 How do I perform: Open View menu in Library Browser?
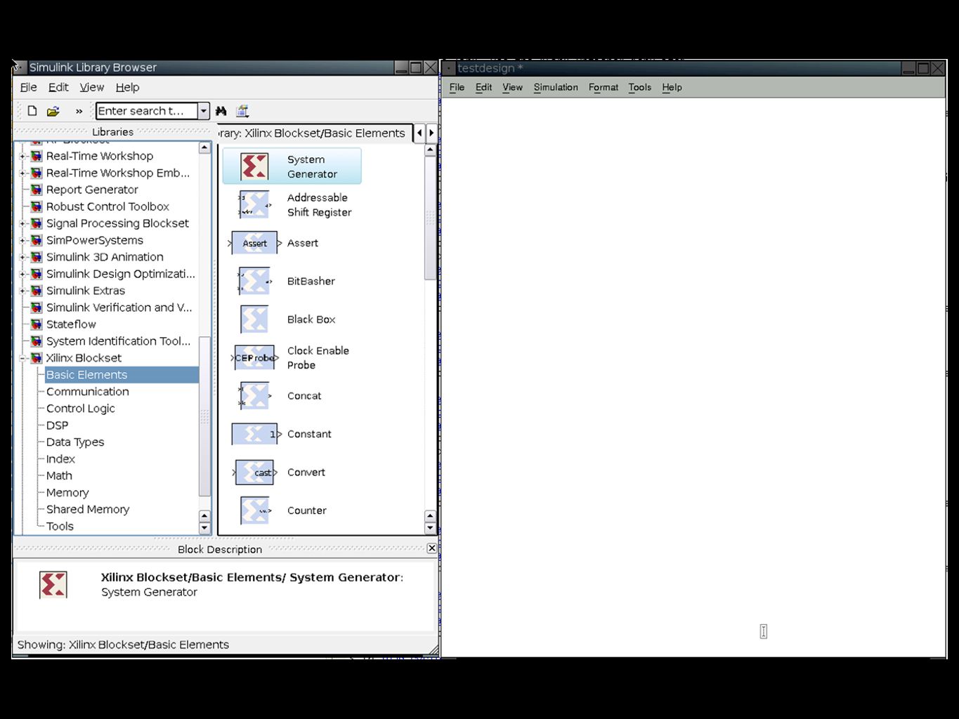click(91, 87)
